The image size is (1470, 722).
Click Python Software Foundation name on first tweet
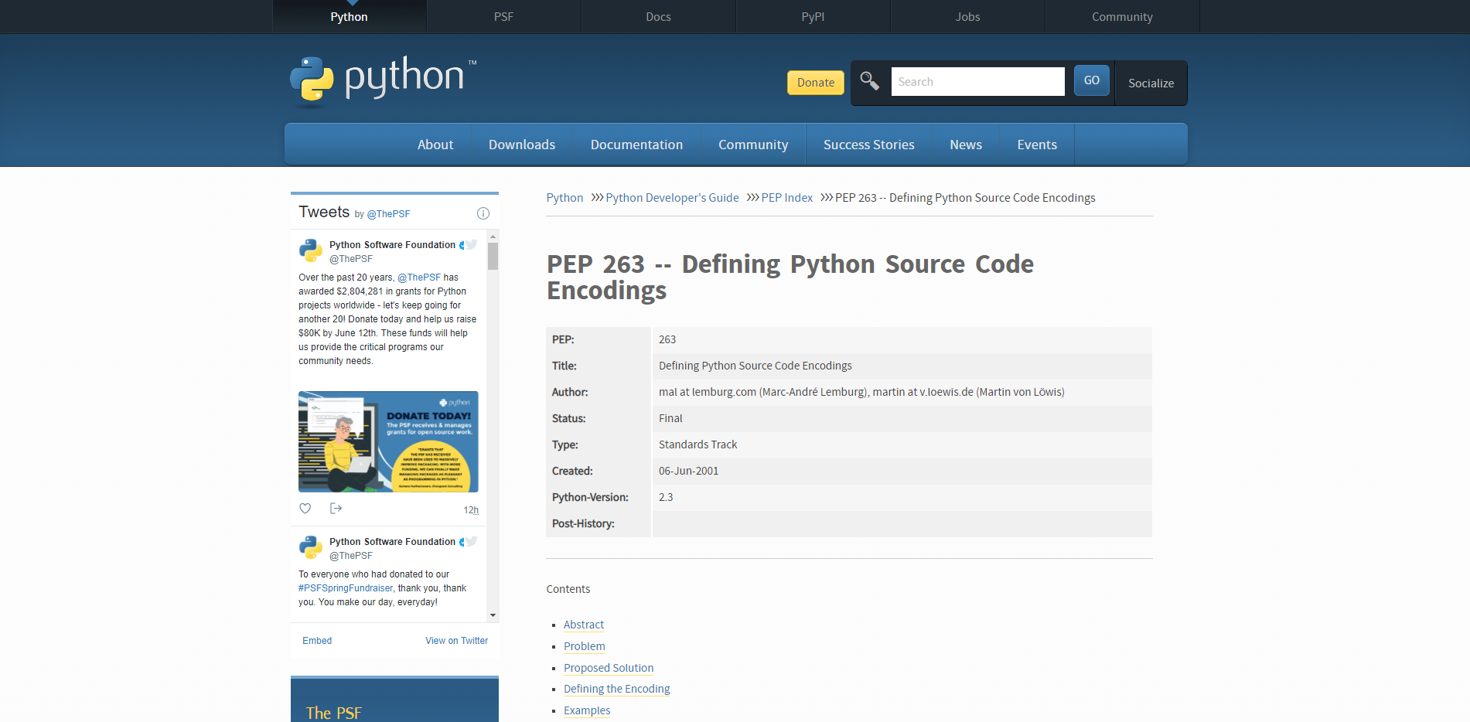392,245
